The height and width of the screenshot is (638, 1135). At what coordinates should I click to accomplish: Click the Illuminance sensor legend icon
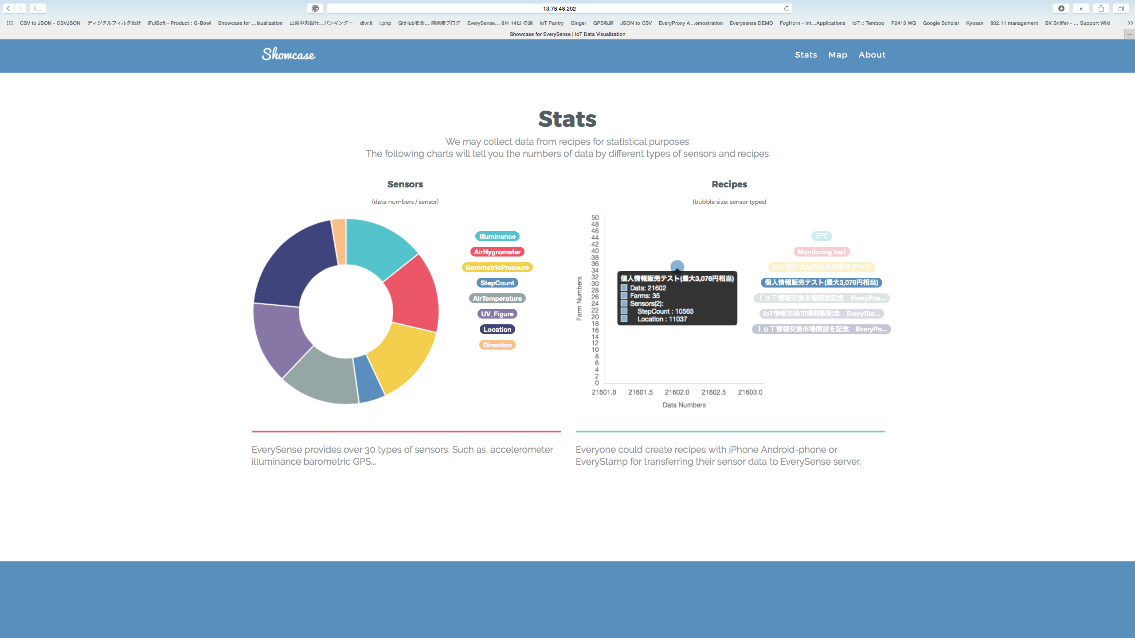click(497, 236)
